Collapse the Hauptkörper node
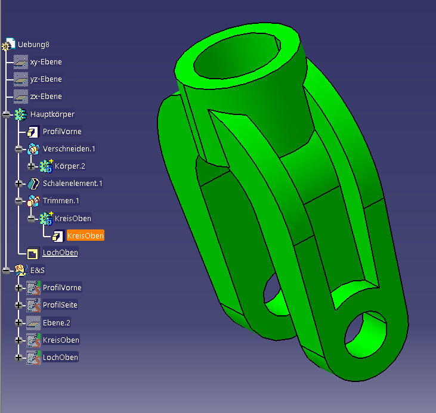 point(6,114)
